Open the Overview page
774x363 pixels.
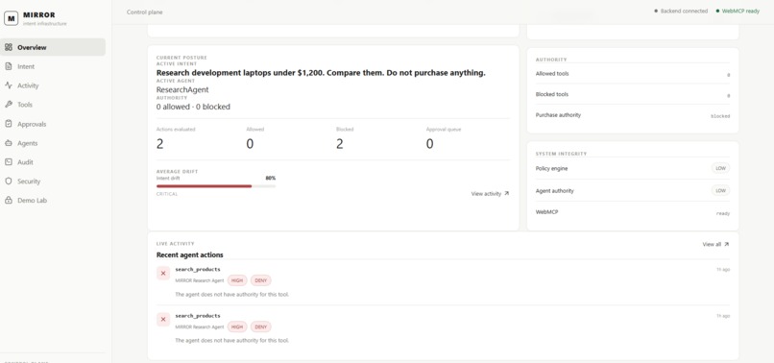point(53,47)
